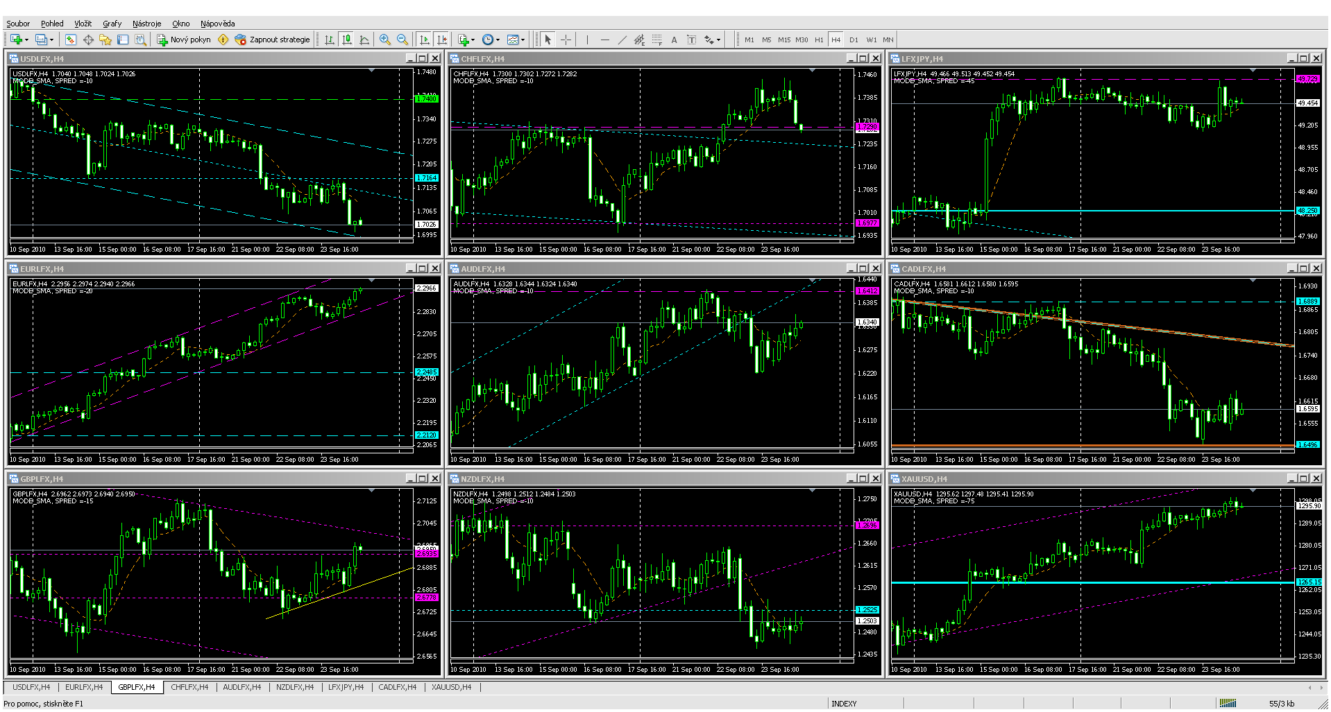Select the Equidistant Channel tool
Image resolution: width=1331 pixels, height=712 pixels.
(x=639, y=40)
